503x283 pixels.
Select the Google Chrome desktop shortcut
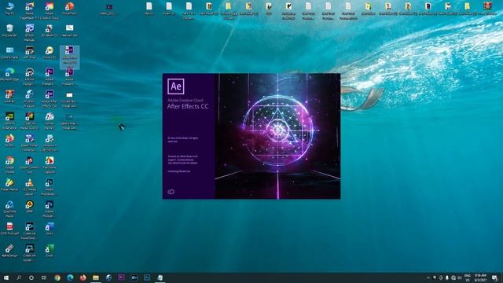coord(9,165)
